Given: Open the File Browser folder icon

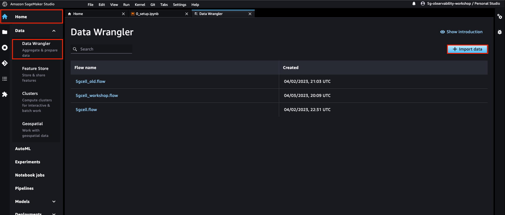Looking at the screenshot, I should coord(5,32).
